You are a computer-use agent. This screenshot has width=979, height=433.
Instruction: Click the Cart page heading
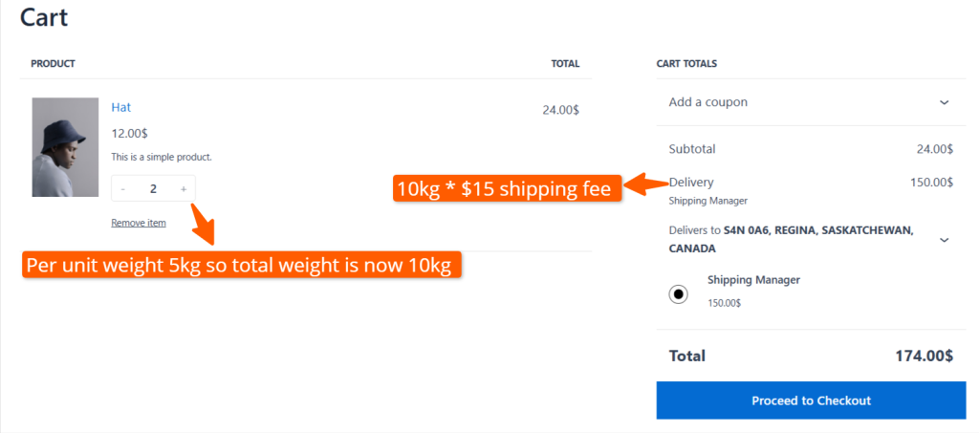pos(44,17)
